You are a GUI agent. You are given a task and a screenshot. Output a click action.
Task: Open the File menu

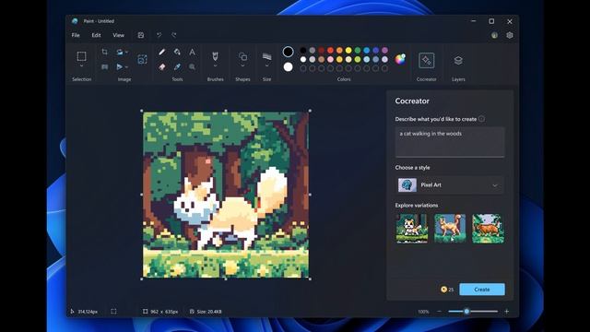click(x=76, y=35)
